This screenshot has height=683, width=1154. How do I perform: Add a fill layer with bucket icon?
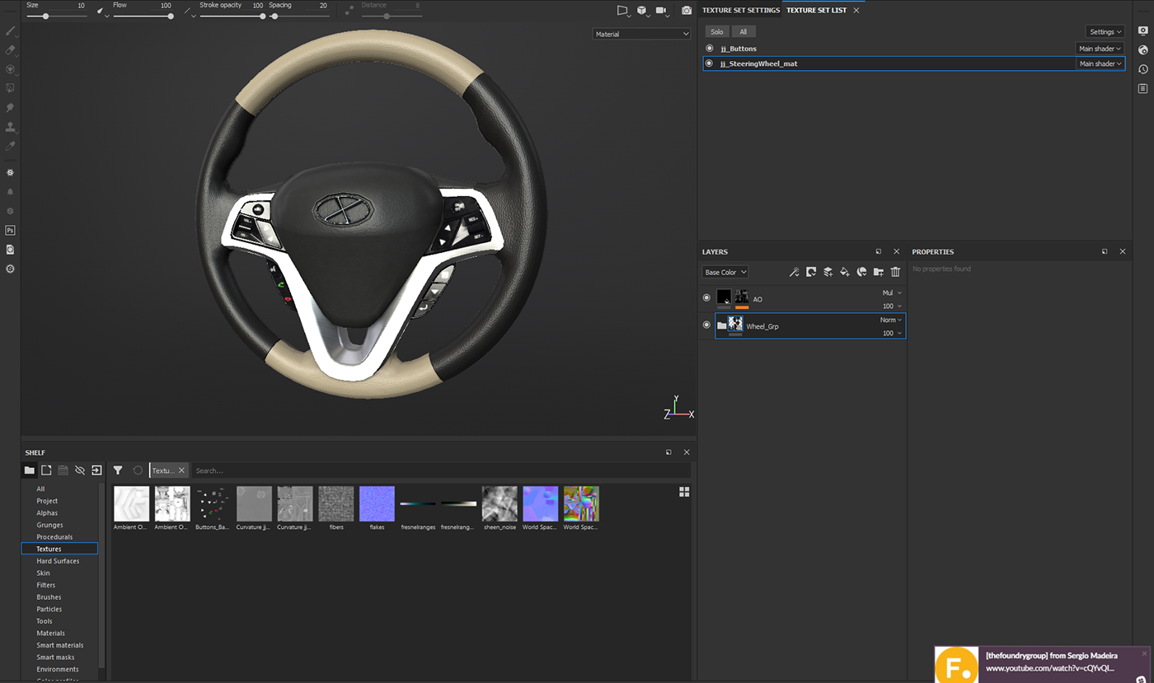(844, 272)
